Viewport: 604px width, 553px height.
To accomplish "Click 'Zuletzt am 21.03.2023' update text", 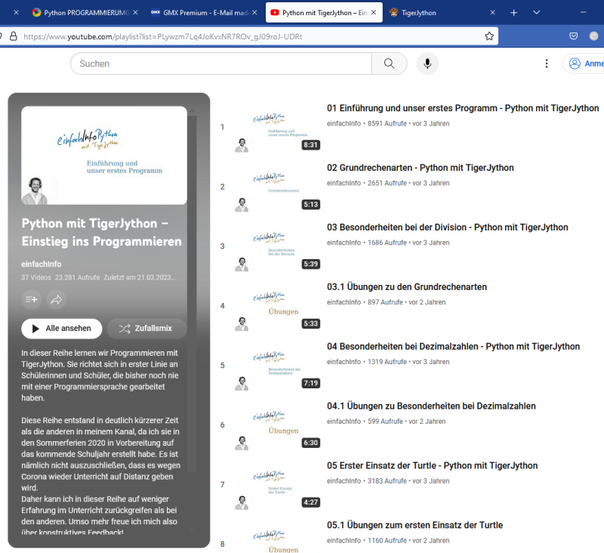I will (x=140, y=277).
